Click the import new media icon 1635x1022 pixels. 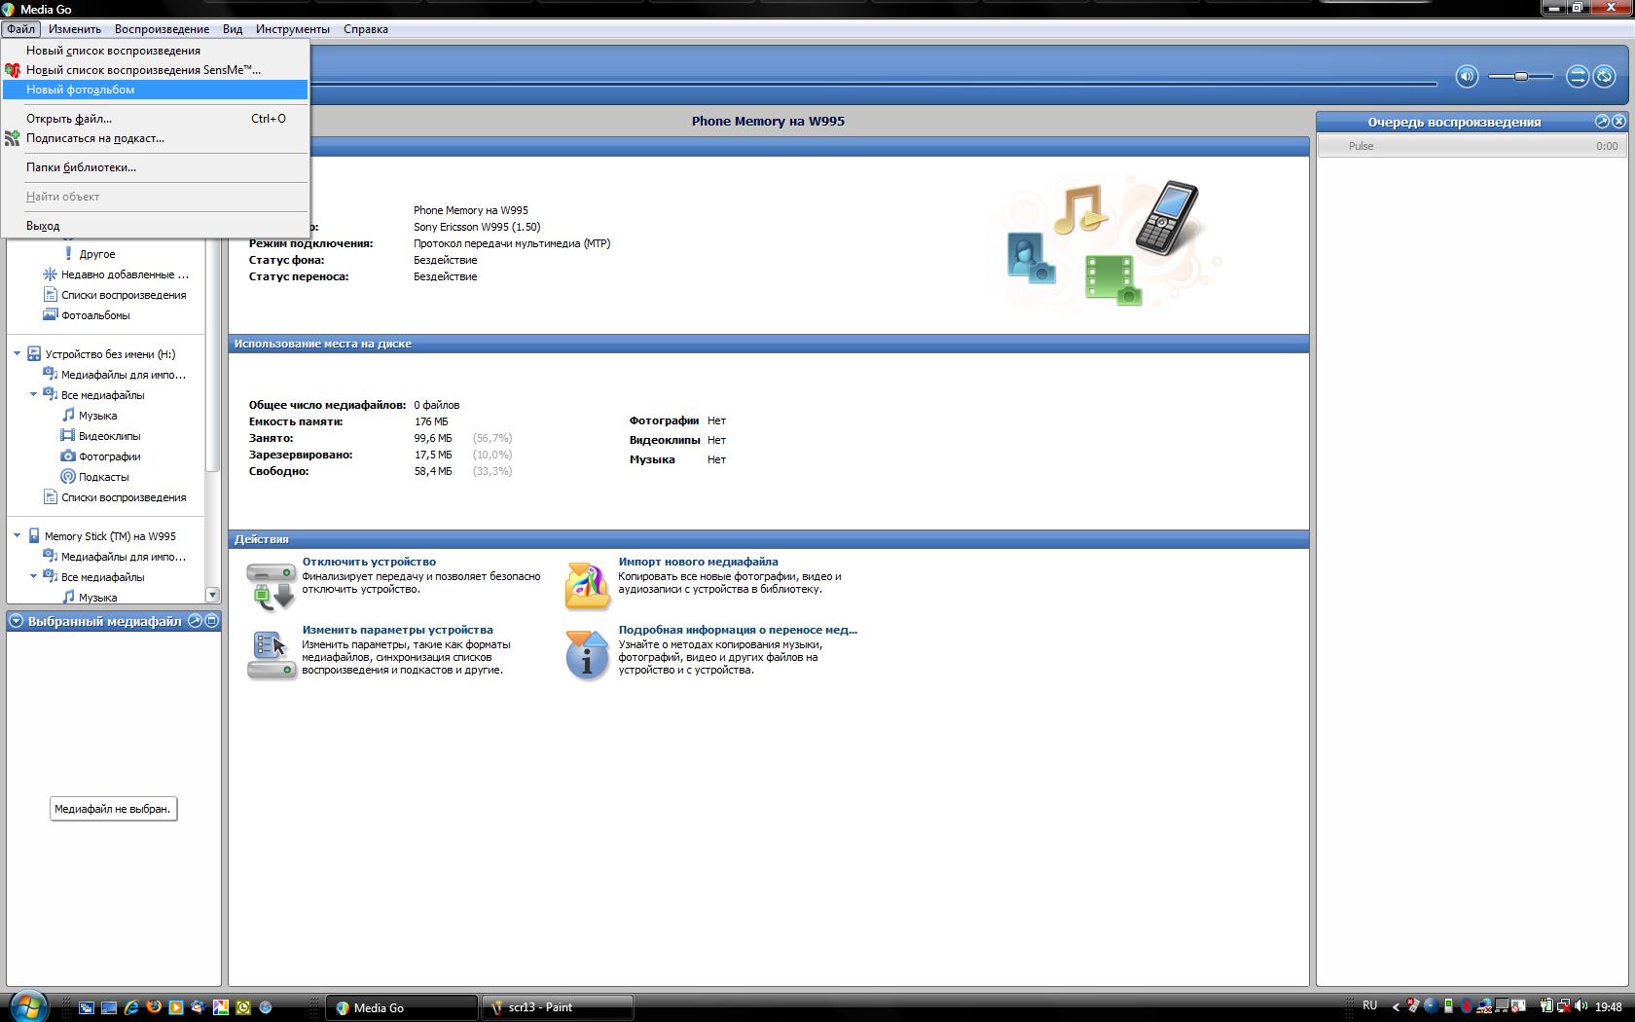coord(587,585)
